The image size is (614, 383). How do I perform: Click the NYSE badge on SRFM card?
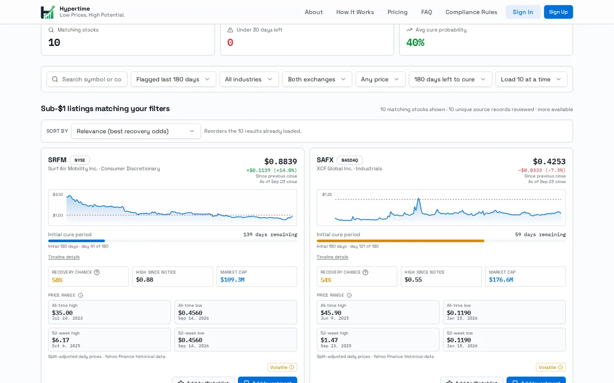(x=80, y=160)
